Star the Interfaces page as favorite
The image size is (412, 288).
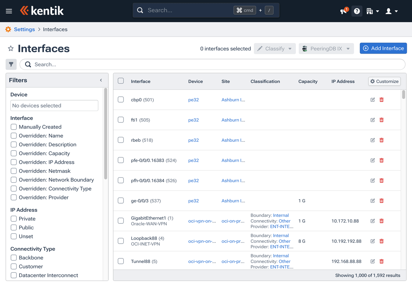[x=11, y=48]
